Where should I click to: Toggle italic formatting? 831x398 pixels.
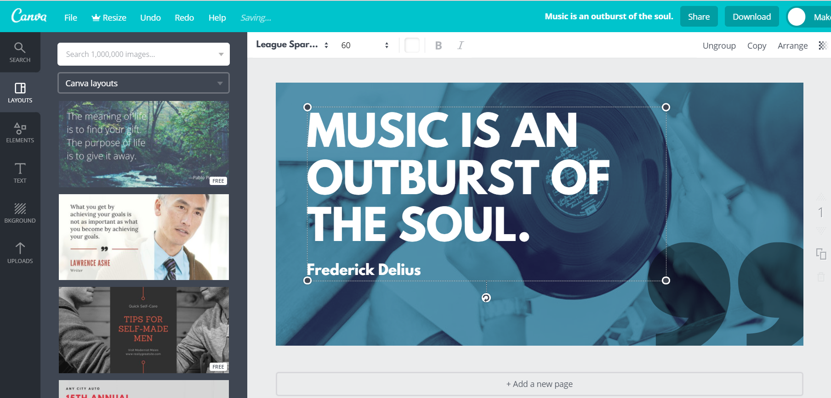pos(461,45)
